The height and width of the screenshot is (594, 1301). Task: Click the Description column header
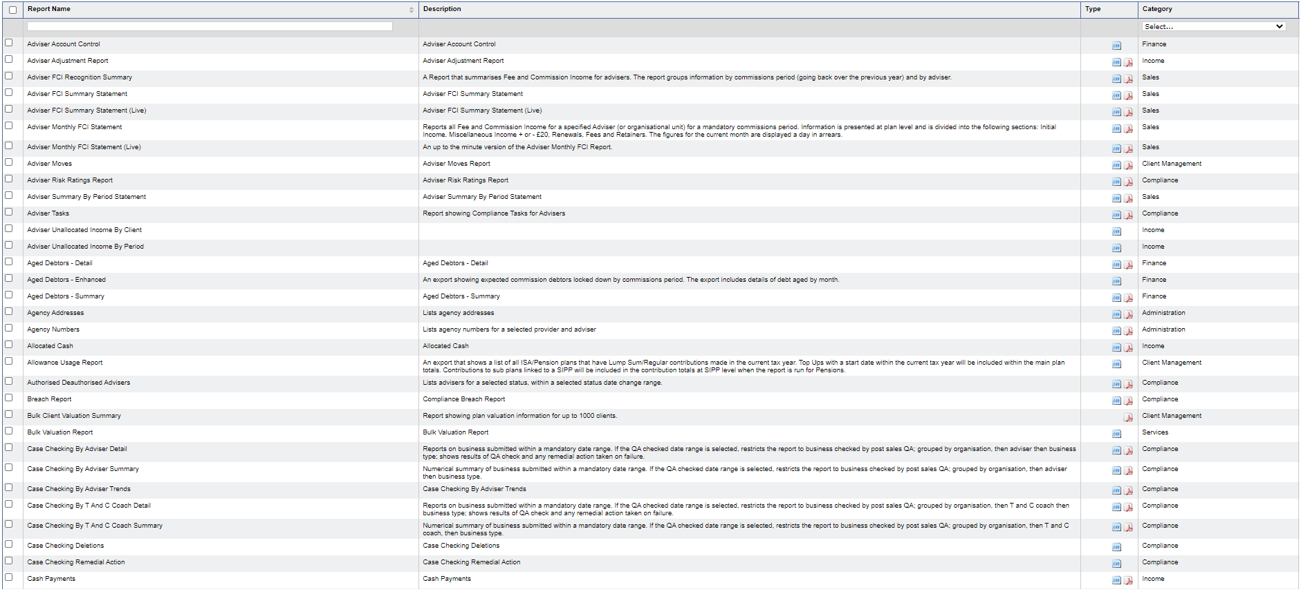click(x=442, y=9)
